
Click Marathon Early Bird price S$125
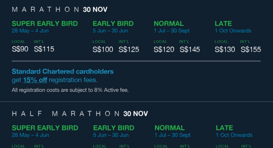[129, 50]
